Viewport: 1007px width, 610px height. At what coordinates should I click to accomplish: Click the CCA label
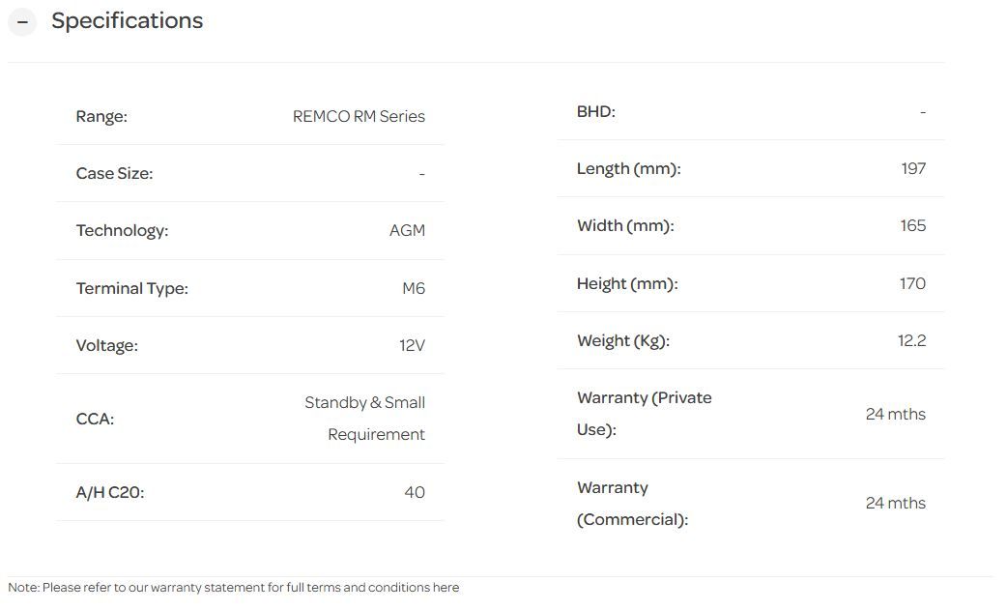click(95, 419)
